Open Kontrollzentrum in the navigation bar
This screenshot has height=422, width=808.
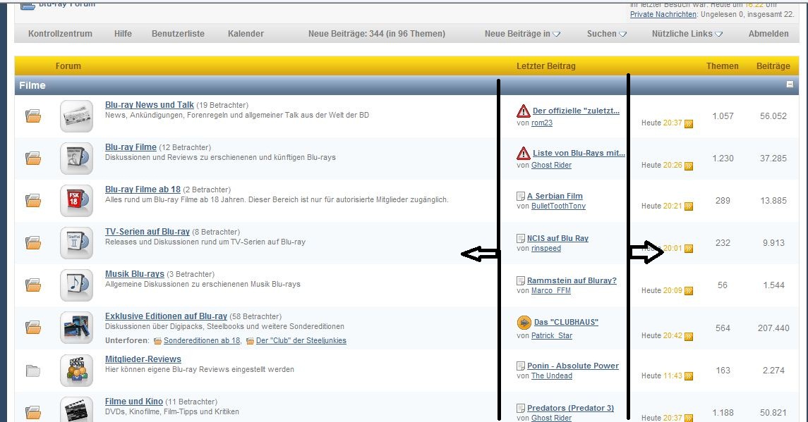[x=60, y=34]
